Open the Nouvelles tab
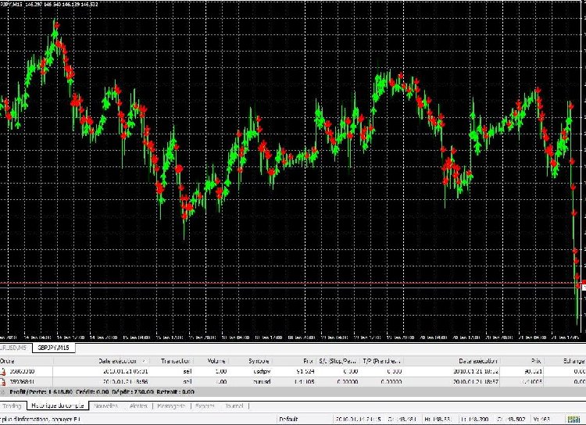 click(x=105, y=406)
